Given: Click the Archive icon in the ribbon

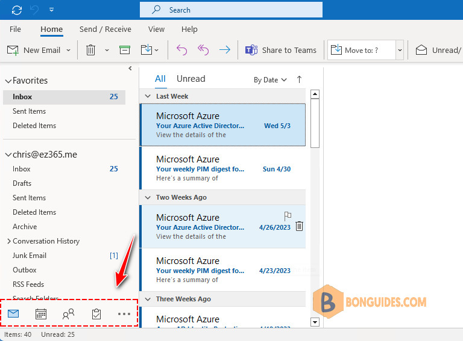Looking at the screenshot, I should coord(125,50).
